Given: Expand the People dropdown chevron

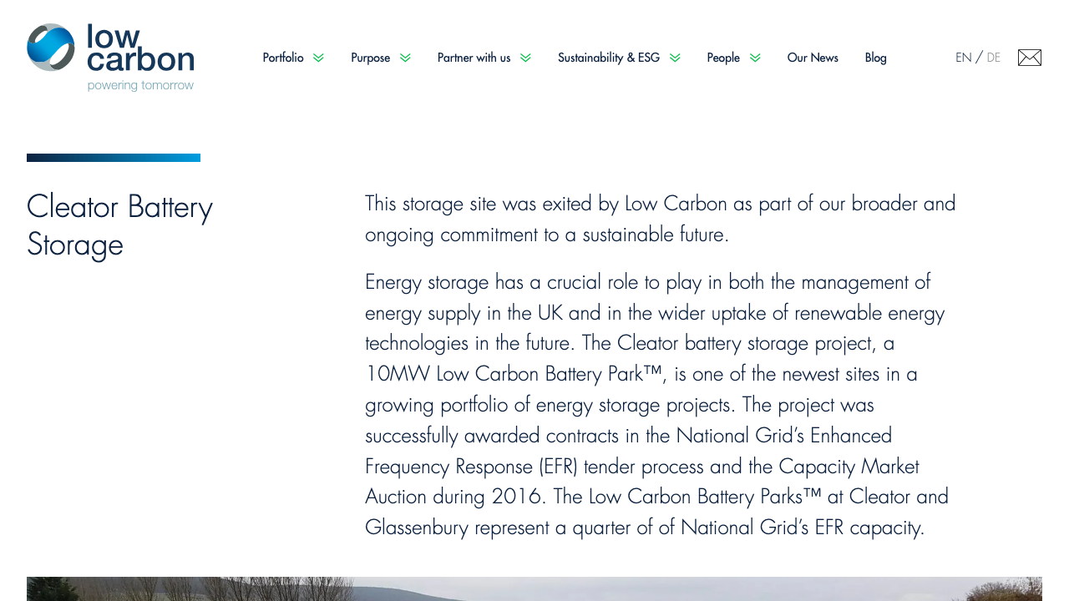Looking at the screenshot, I should (x=756, y=58).
